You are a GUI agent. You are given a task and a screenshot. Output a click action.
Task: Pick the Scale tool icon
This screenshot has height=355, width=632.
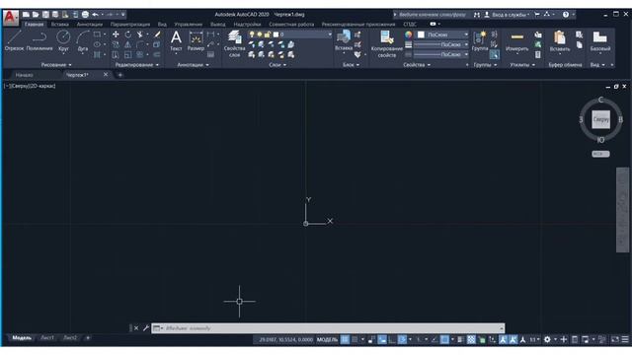127,54
